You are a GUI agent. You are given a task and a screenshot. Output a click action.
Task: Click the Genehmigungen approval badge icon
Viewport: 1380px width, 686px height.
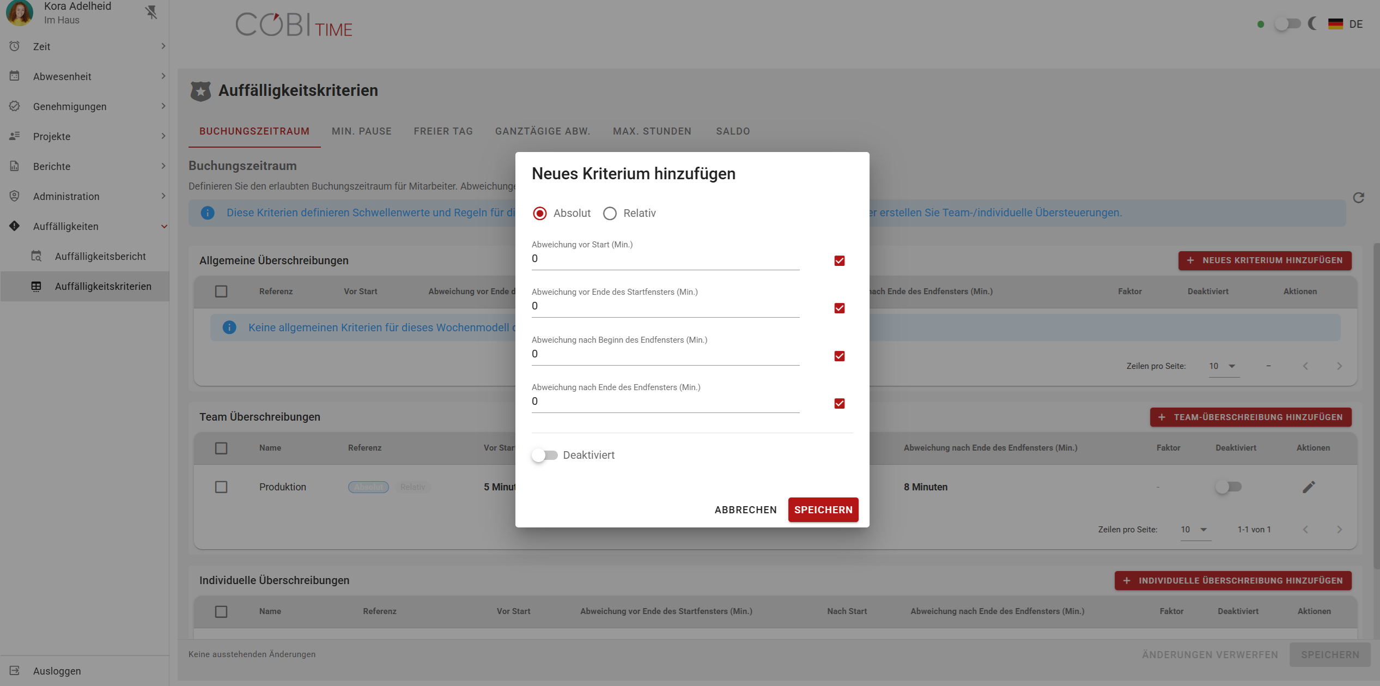click(15, 106)
